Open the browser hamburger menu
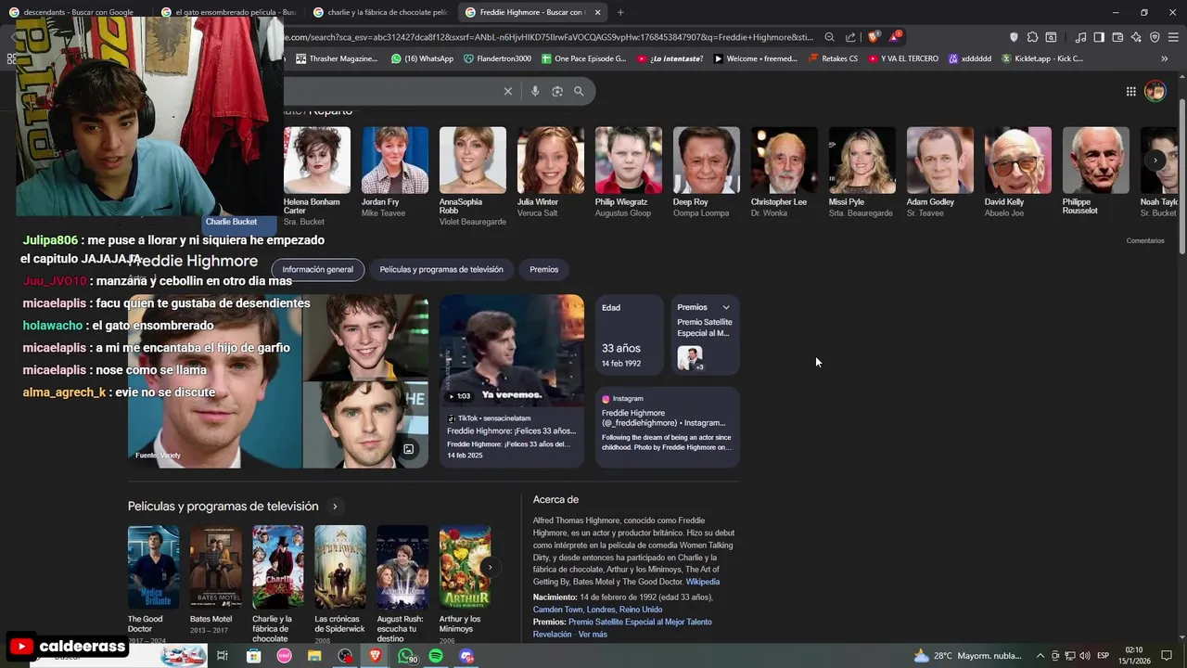1187x668 pixels. (1173, 37)
